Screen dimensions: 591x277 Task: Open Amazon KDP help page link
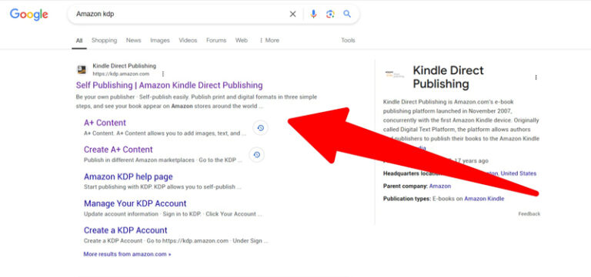tap(129, 176)
